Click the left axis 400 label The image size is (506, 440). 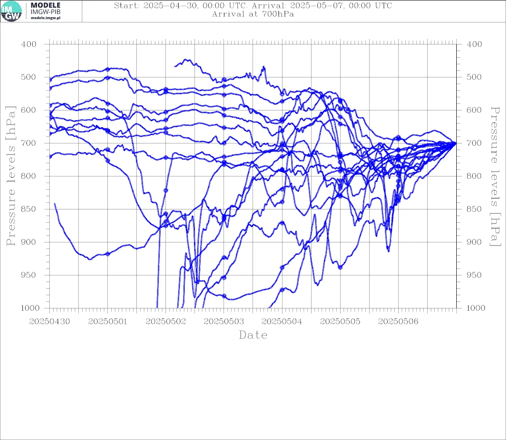[x=29, y=44]
